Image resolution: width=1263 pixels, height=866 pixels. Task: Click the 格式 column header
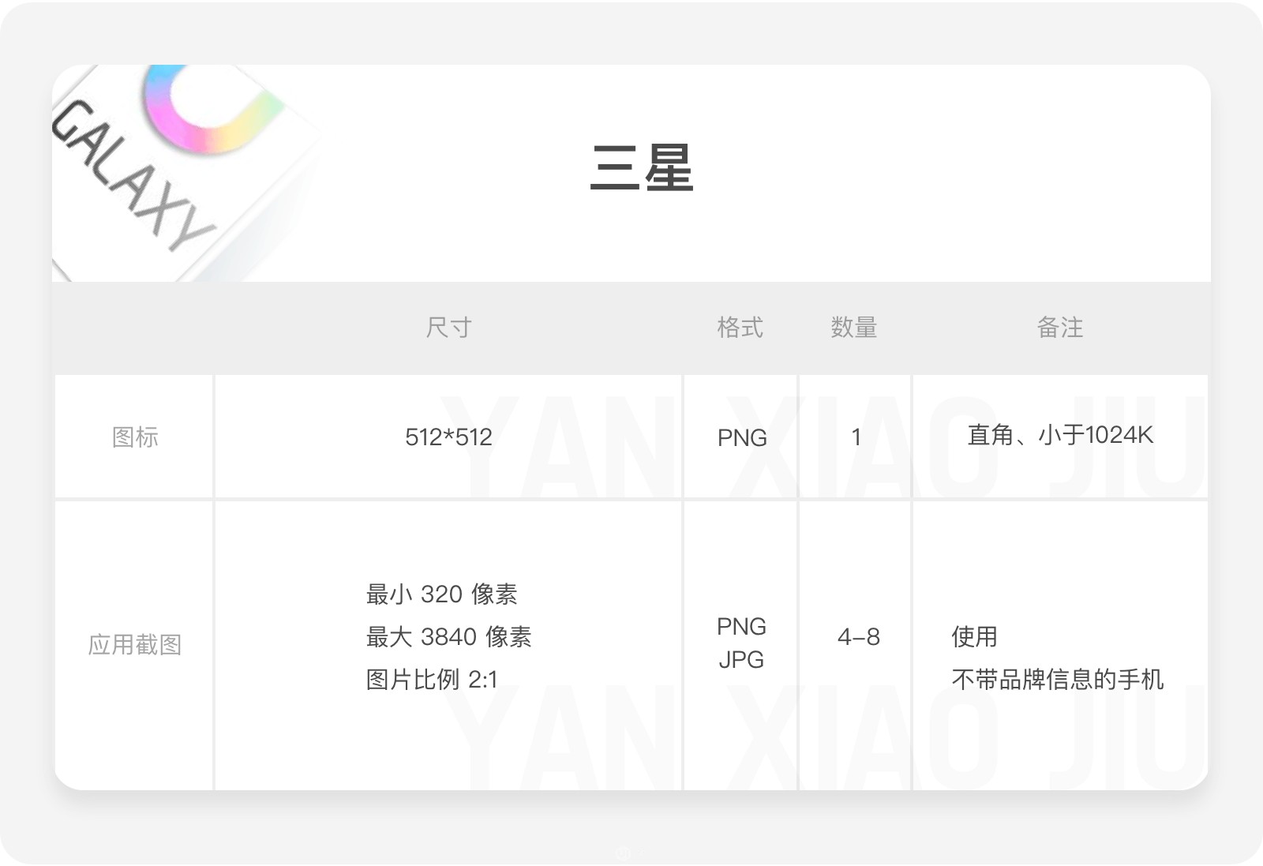pyautogui.click(x=740, y=327)
